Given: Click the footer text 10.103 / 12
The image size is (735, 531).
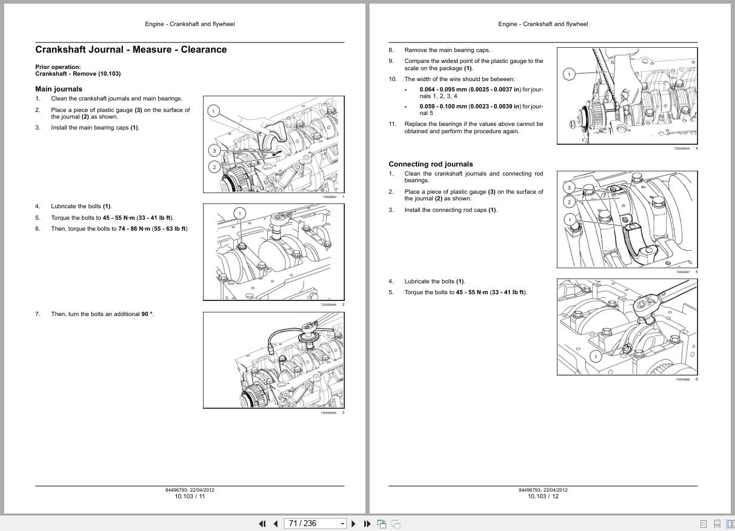Looking at the screenshot, I should 542,495.
